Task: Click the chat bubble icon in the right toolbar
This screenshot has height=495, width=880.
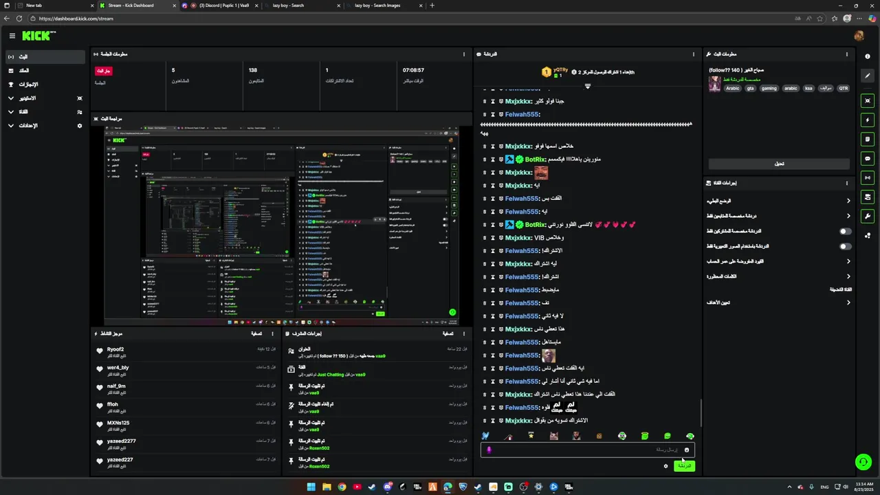Action: (x=868, y=158)
